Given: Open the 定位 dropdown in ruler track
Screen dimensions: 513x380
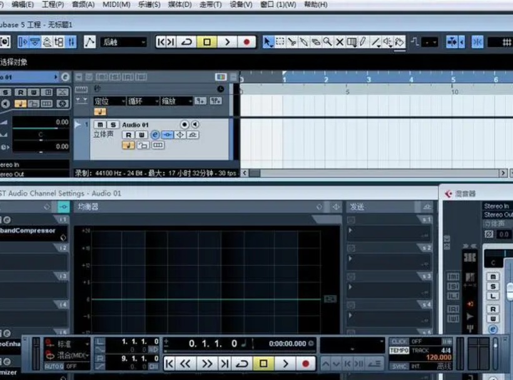Looking at the screenshot, I should [x=109, y=101].
